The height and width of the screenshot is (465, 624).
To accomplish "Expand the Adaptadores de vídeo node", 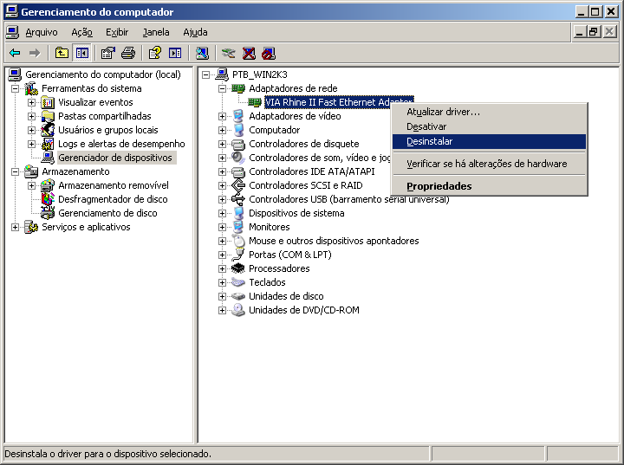I will tap(222, 116).
